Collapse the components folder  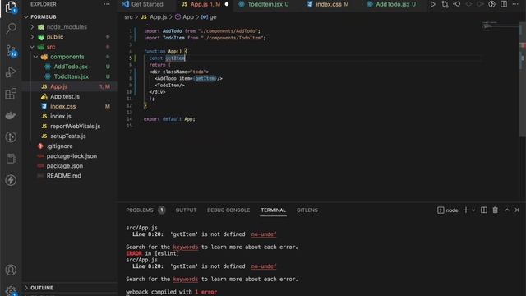coord(35,57)
